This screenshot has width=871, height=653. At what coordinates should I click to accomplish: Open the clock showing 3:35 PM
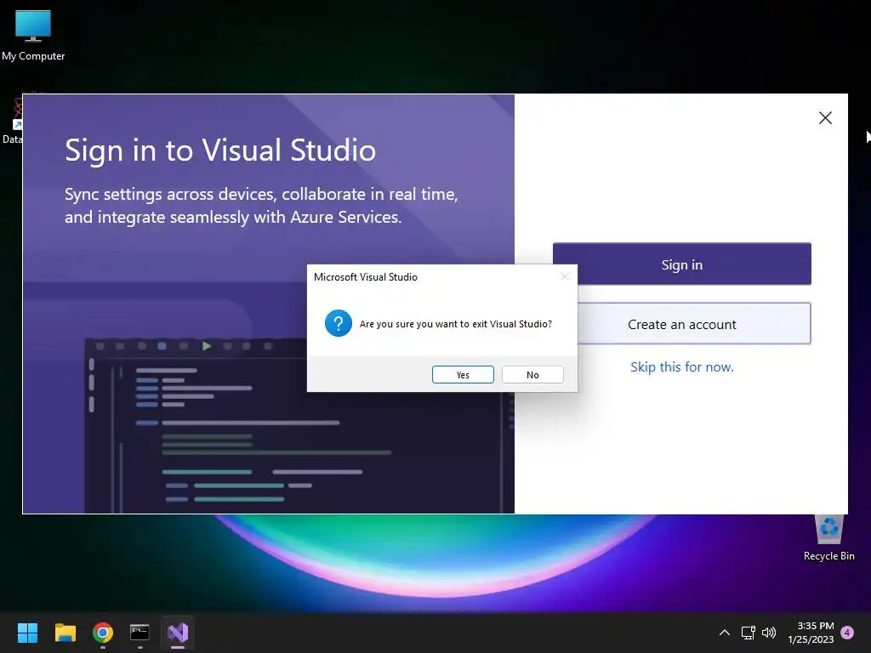(x=811, y=633)
